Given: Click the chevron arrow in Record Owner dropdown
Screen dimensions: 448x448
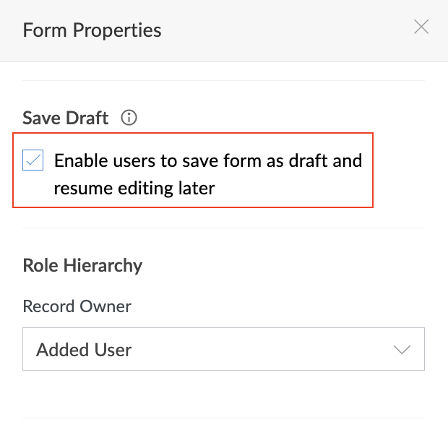Looking at the screenshot, I should pos(402,350).
